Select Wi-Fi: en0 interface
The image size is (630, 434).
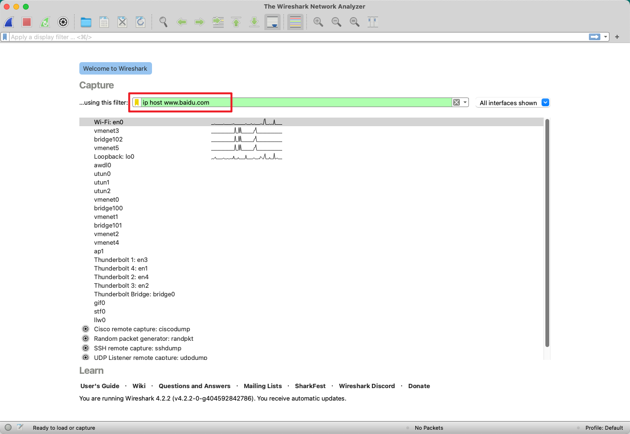click(311, 122)
